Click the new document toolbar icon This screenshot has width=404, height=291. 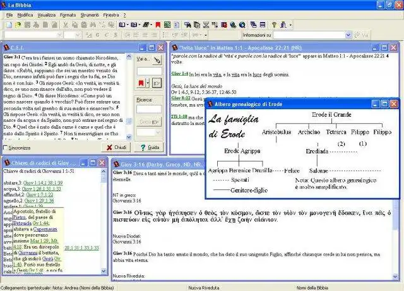(9, 25)
